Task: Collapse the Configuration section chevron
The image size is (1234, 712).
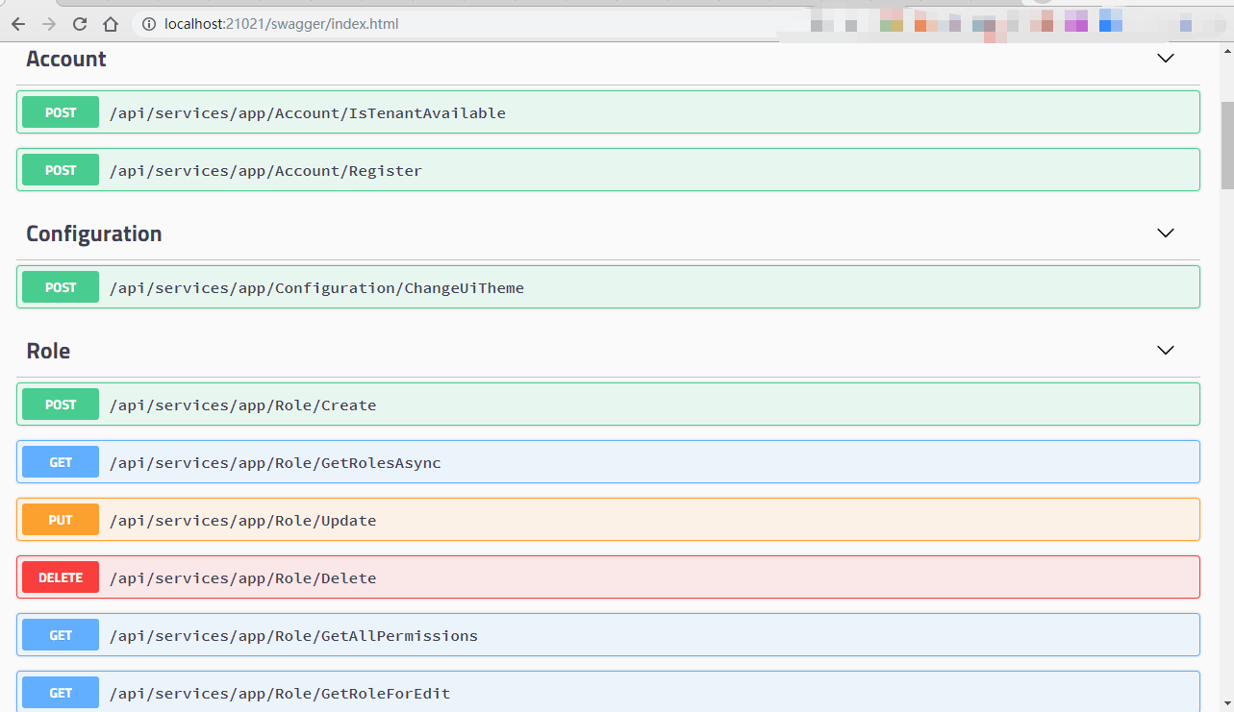Action: [1165, 233]
